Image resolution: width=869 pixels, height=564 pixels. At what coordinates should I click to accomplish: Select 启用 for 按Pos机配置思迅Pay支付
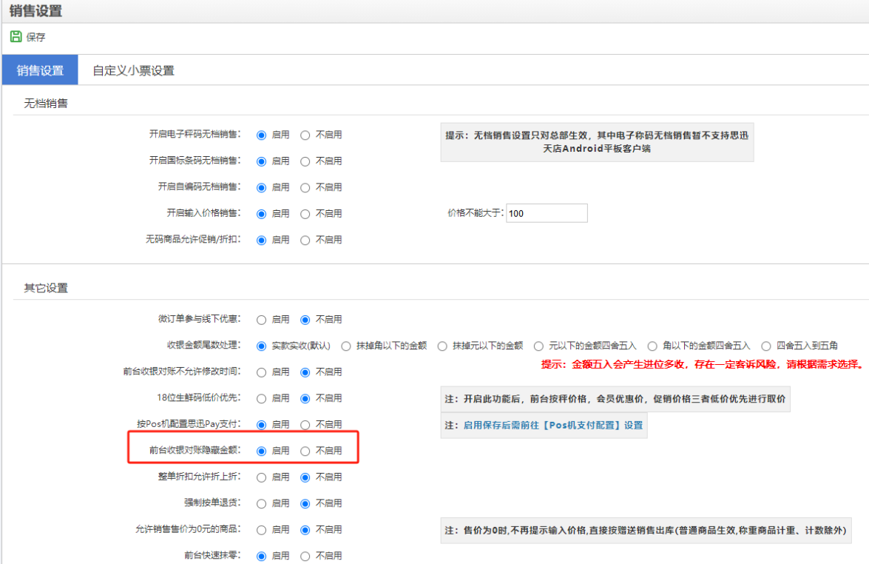click(261, 425)
